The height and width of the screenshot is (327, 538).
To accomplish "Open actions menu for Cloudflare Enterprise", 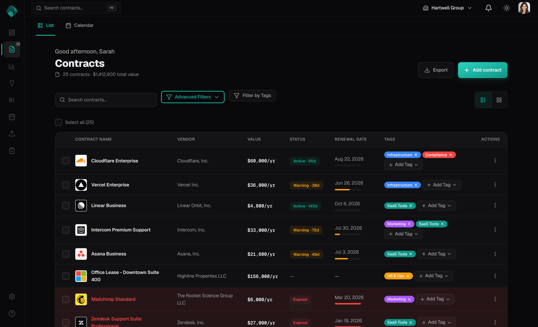I will point(495,161).
